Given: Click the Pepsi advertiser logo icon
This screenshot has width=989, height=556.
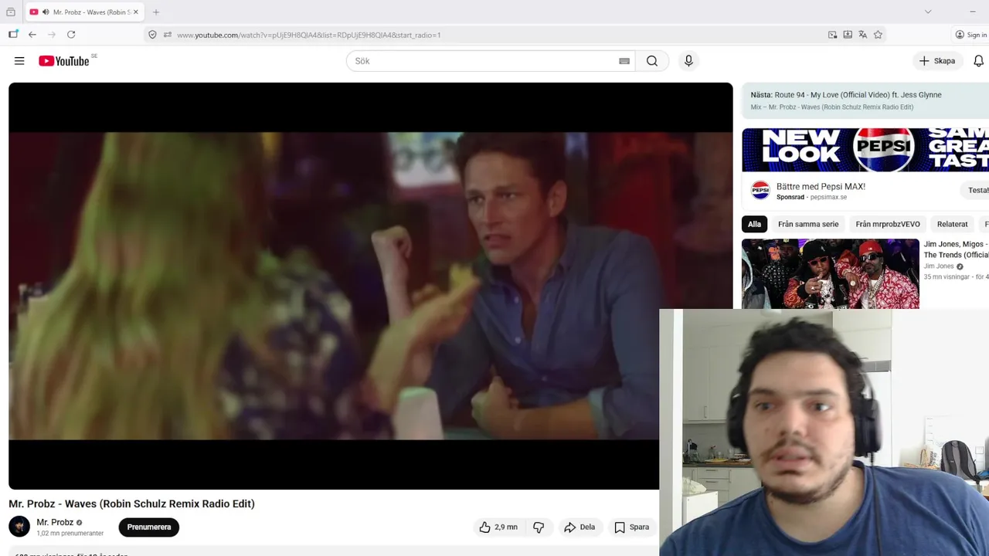Looking at the screenshot, I should pyautogui.click(x=760, y=190).
